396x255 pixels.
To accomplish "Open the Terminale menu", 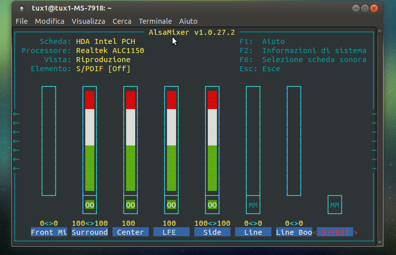I will 155,21.
